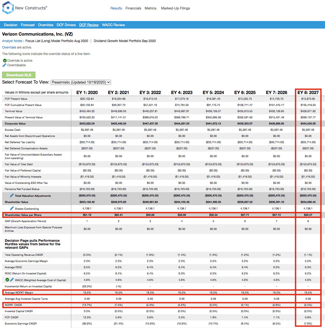Screen dimensions: 325x328
Task: Click 'Focus List (Long) Model Portfolio Aug 2020'
Action: [x=57, y=41]
